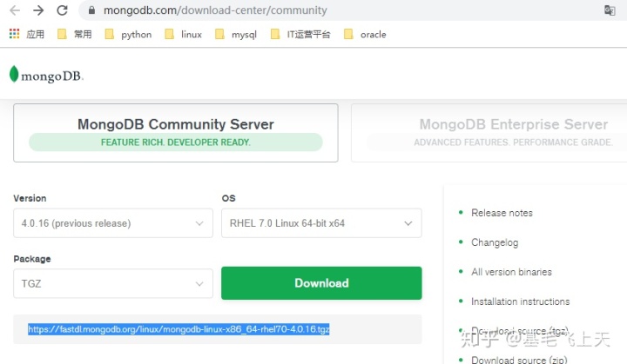The height and width of the screenshot is (364, 627).
Task: Click the MongoDB leaf logo
Action: pyautogui.click(x=46, y=75)
